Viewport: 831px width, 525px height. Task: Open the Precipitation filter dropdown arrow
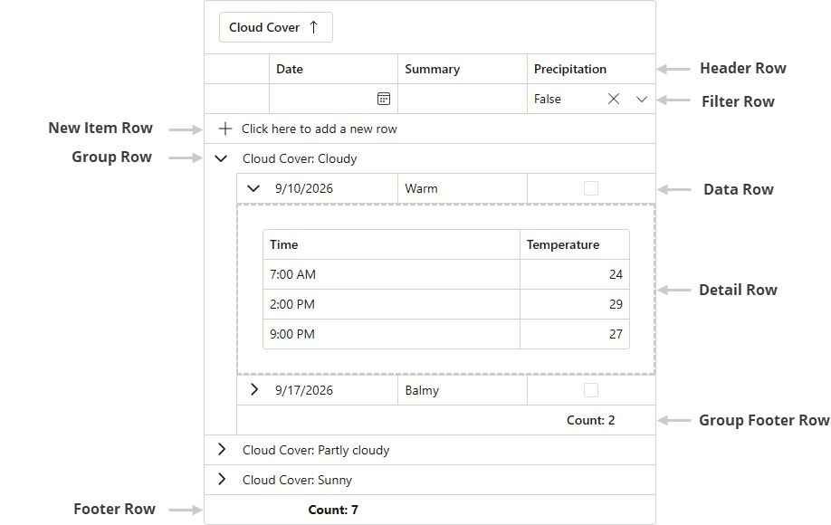pos(641,99)
